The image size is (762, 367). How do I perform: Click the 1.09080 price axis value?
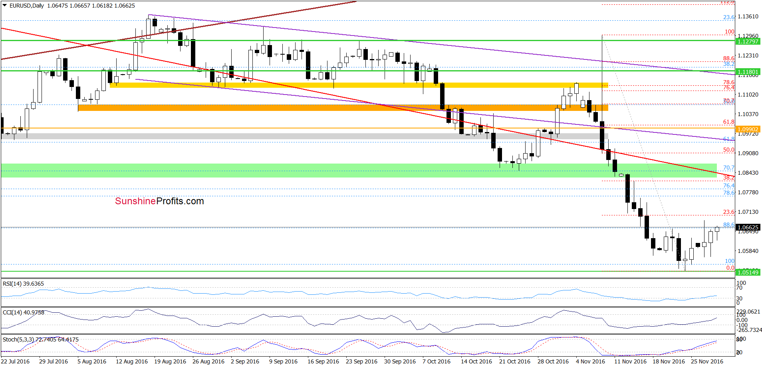tap(748, 153)
